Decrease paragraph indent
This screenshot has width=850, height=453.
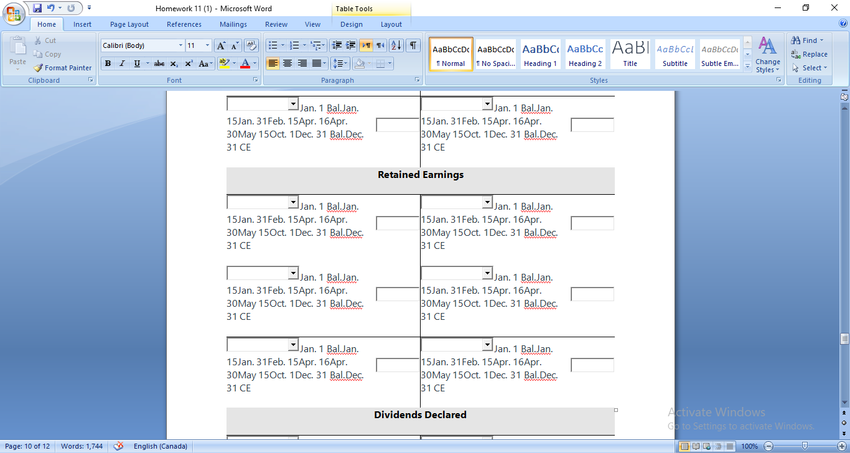tap(337, 45)
